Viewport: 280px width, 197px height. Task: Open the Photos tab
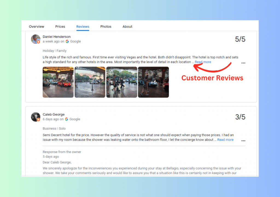click(x=106, y=26)
